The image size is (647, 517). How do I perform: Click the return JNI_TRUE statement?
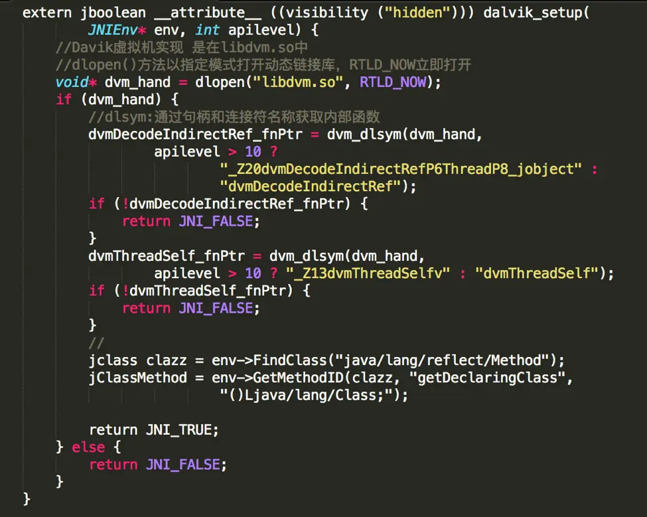154,430
